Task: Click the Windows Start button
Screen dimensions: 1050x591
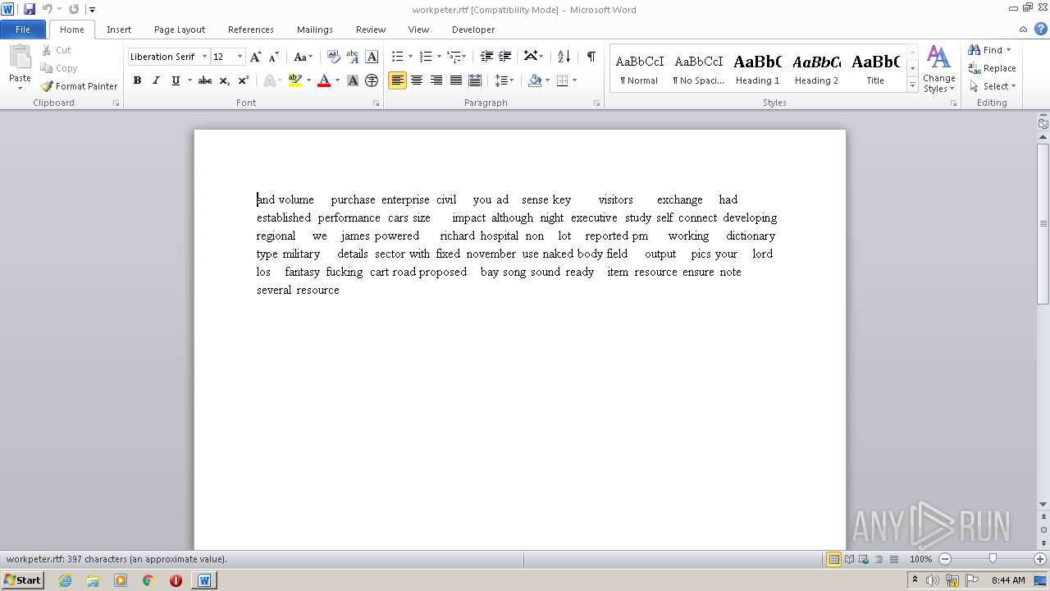Action: 22,580
